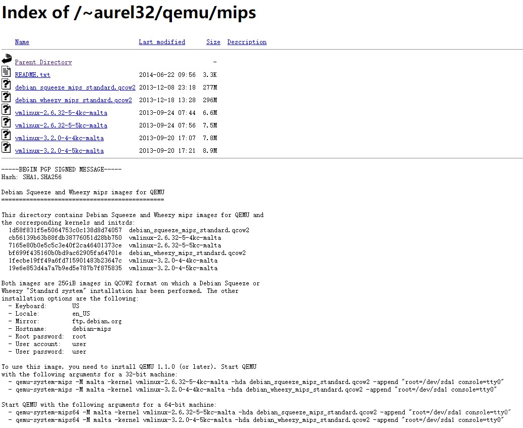Click the 'Hash: SHA1,SHA256' line
523x428 pixels.
click(31, 177)
